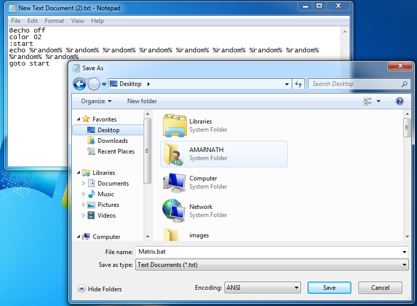Screen dimensions: 417x306
Task: Open the Organize menu
Action: click(96, 101)
